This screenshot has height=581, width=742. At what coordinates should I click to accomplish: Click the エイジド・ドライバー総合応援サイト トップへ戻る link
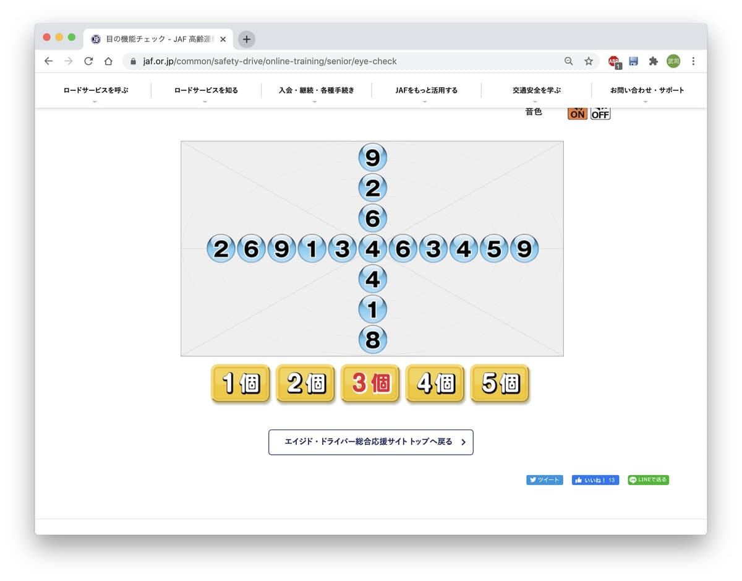tap(370, 442)
